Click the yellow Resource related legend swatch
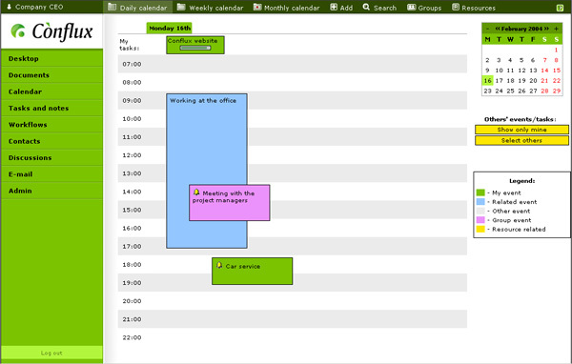This screenshot has width=572, height=364. tap(480, 229)
